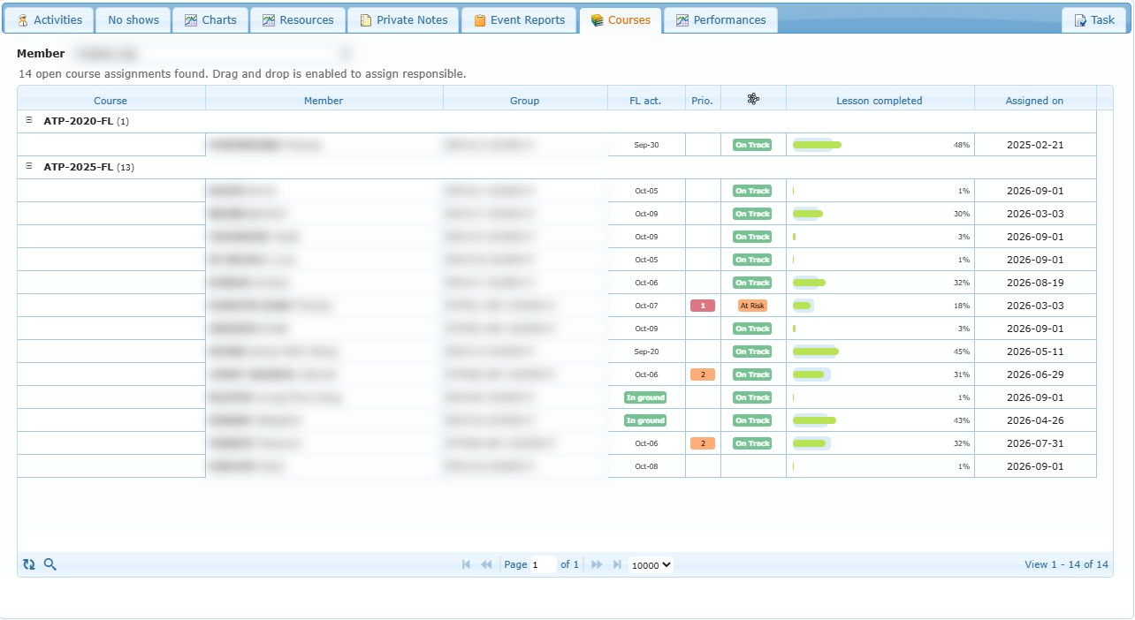
Task: Sort by Lesson completed column header
Action: point(879,101)
